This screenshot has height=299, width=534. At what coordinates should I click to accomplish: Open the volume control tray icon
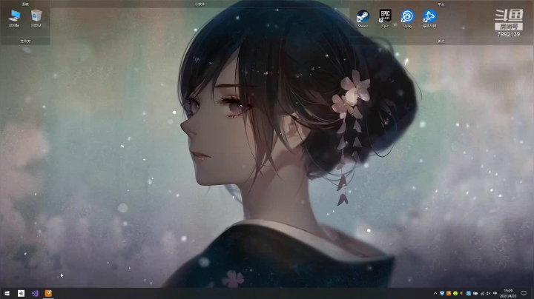[488, 293]
